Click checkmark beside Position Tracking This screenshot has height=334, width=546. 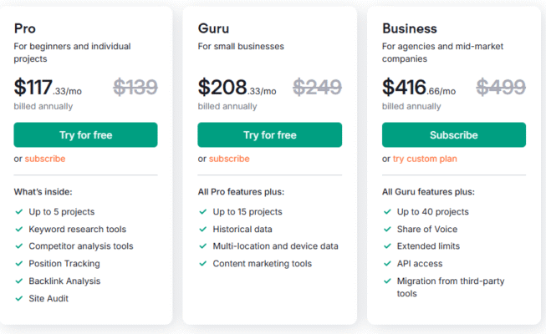pyautogui.click(x=18, y=264)
